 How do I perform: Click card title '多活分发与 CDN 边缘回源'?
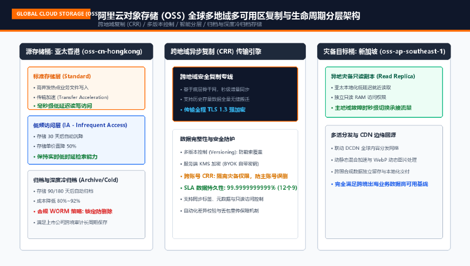[x=363, y=135]
